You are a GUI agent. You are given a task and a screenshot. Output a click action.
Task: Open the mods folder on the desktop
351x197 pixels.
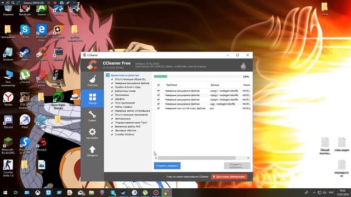coord(325,9)
